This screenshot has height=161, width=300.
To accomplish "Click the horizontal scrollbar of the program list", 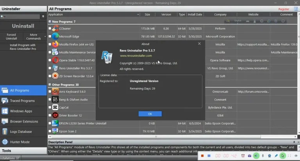I will coord(156,137).
